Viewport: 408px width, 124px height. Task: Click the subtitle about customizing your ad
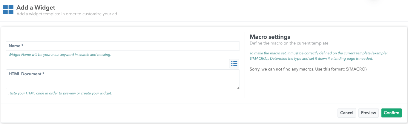[x=69, y=14]
